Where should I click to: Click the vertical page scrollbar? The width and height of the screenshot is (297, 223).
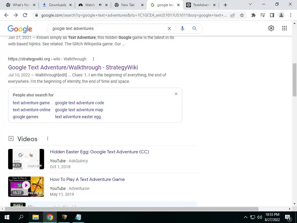click(x=294, y=80)
